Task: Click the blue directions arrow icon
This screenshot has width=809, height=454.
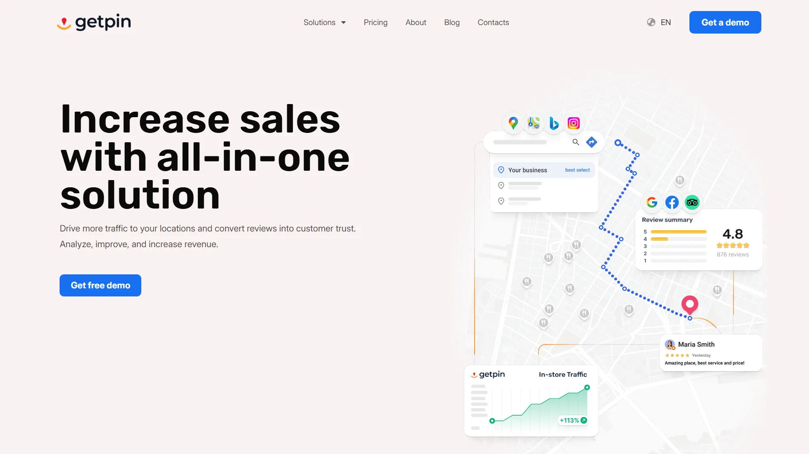Action: pyautogui.click(x=592, y=142)
